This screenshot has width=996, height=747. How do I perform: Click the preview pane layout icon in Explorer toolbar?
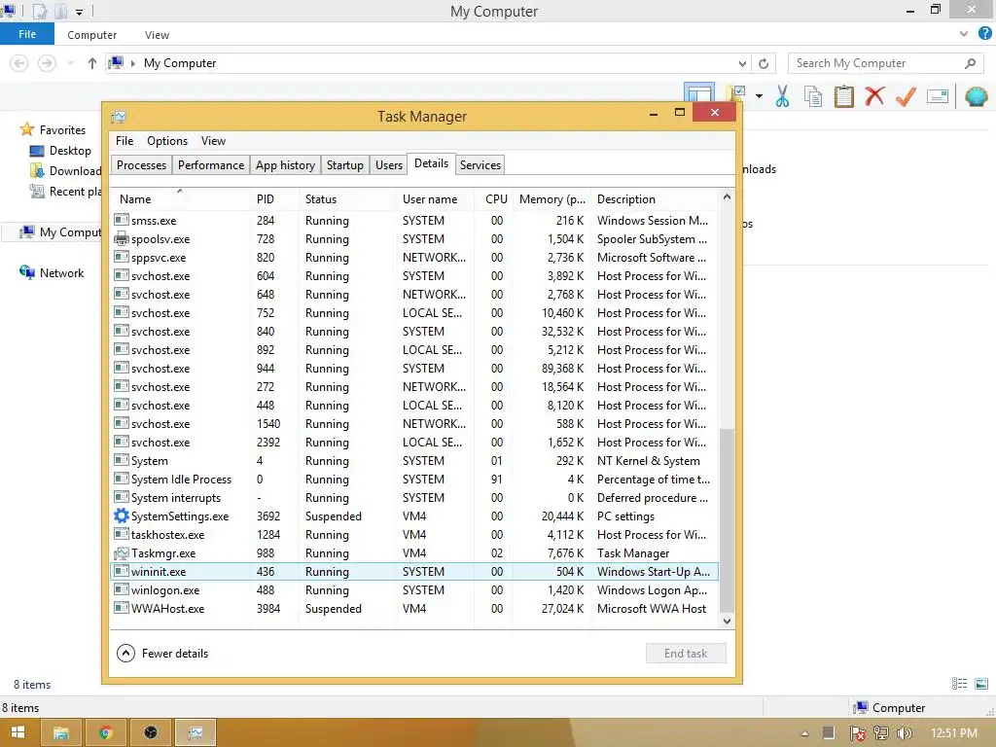pyautogui.click(x=698, y=92)
